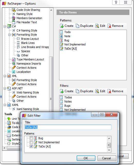134x165 pixels.
Task: Click the Create icon under Patterns
Action: point(62,26)
